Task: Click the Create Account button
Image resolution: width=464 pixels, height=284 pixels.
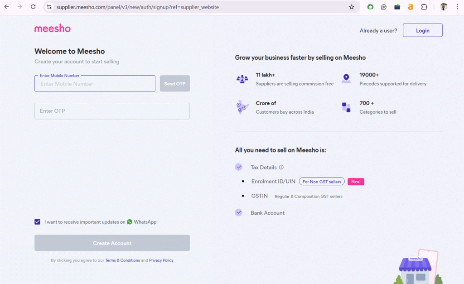Action: pos(112,243)
